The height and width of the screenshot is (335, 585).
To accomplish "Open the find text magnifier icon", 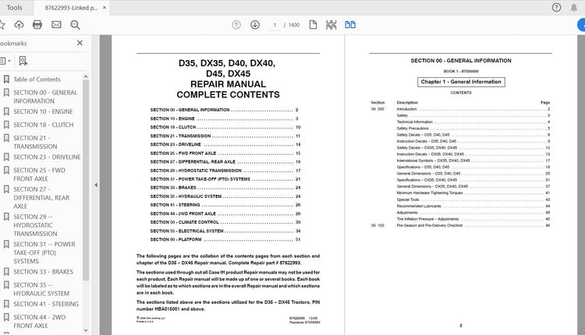I will point(75,25).
